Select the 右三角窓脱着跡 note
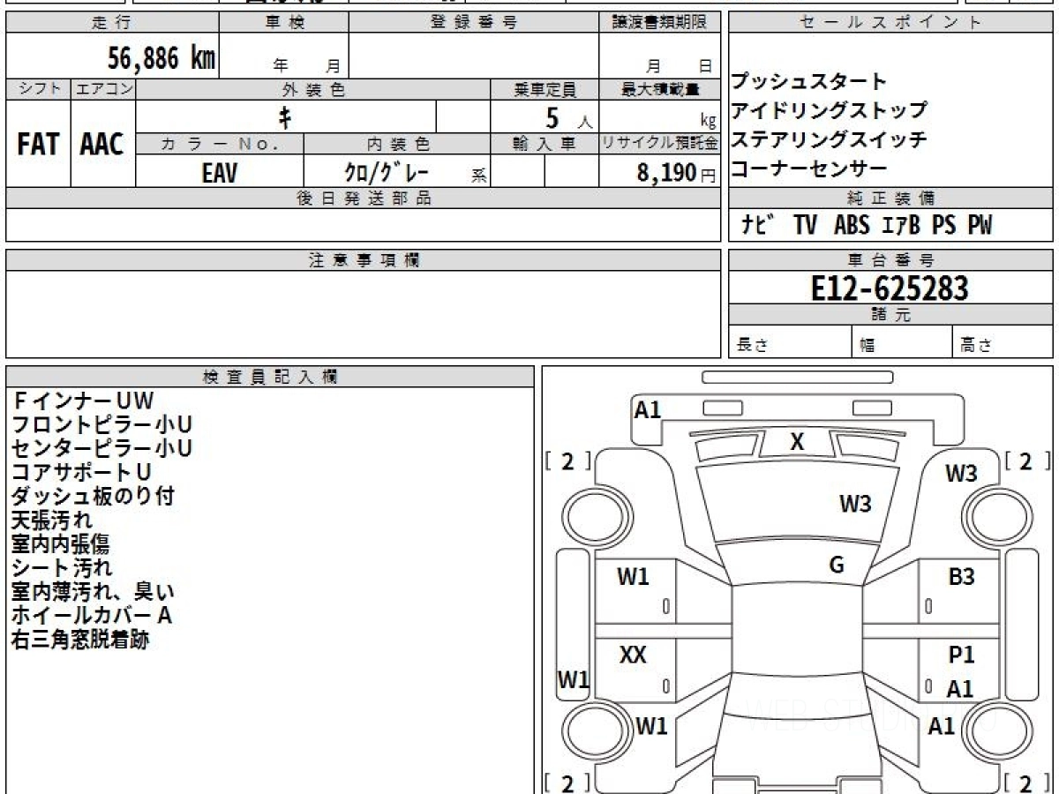Image resolution: width=1059 pixels, height=794 pixels. [x=80, y=640]
